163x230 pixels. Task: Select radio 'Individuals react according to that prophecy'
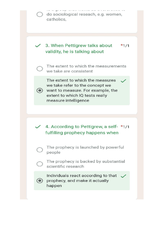click(x=40, y=181)
